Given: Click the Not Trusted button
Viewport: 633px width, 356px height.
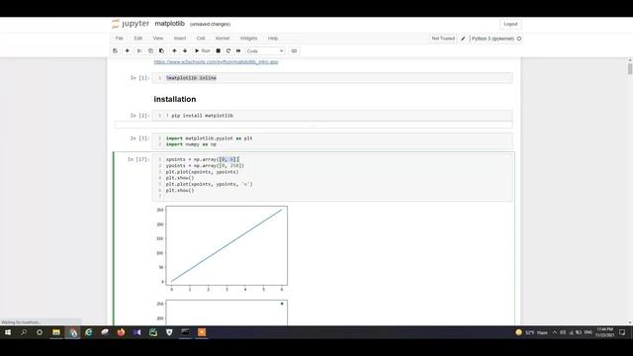Looking at the screenshot, I should [x=443, y=39].
